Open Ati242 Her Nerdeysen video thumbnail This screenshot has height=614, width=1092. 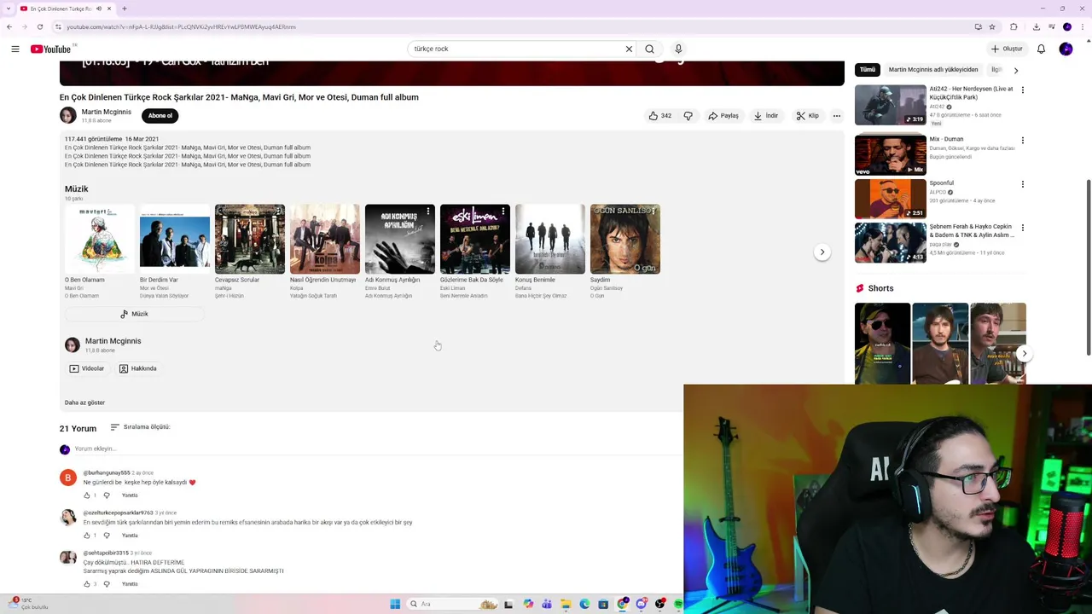[x=891, y=105]
